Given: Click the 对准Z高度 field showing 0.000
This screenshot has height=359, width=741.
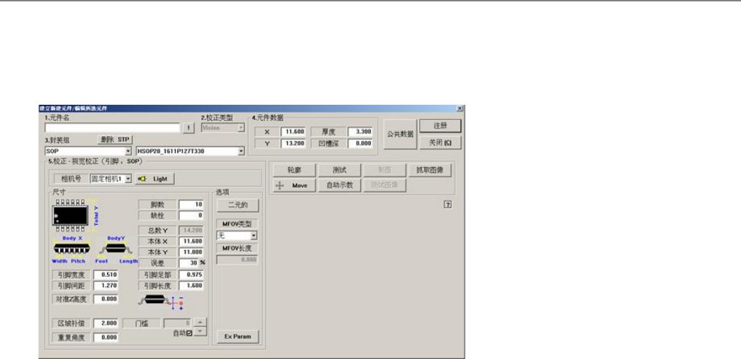Looking at the screenshot, I should pyautogui.click(x=106, y=299).
